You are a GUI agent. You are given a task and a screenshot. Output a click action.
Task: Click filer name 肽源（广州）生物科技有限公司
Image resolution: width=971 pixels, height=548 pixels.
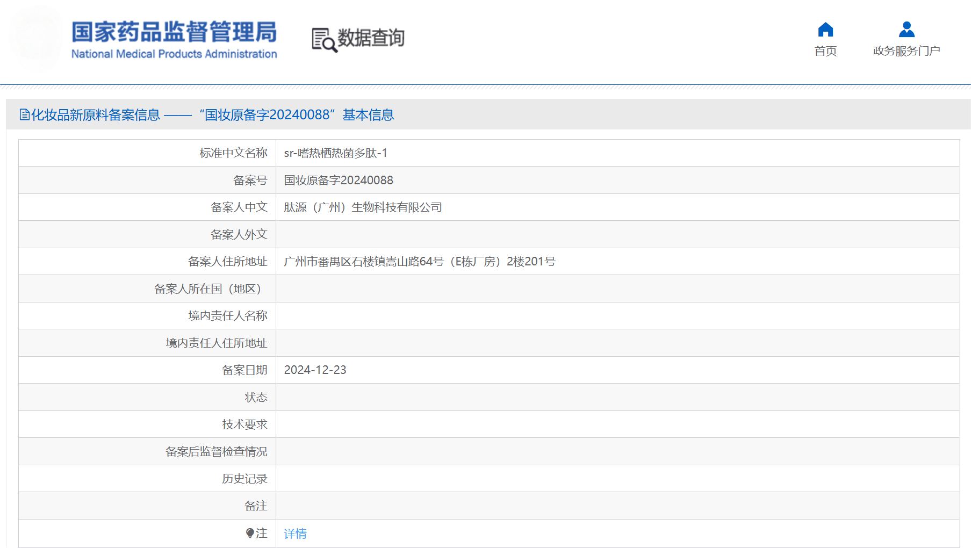(x=363, y=207)
